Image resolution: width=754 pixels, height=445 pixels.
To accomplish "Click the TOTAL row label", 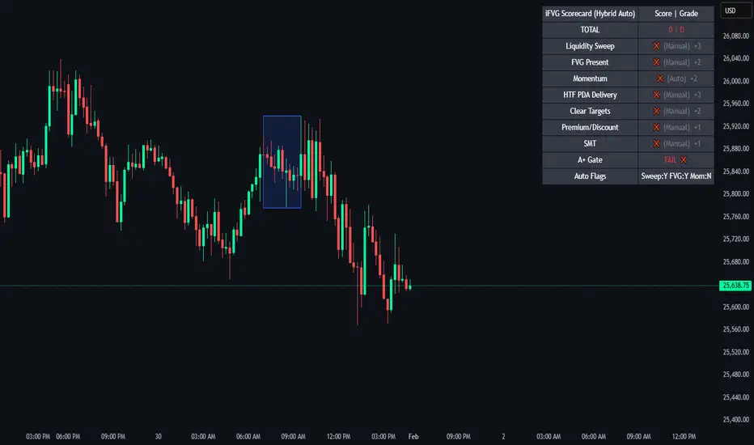I will point(590,30).
